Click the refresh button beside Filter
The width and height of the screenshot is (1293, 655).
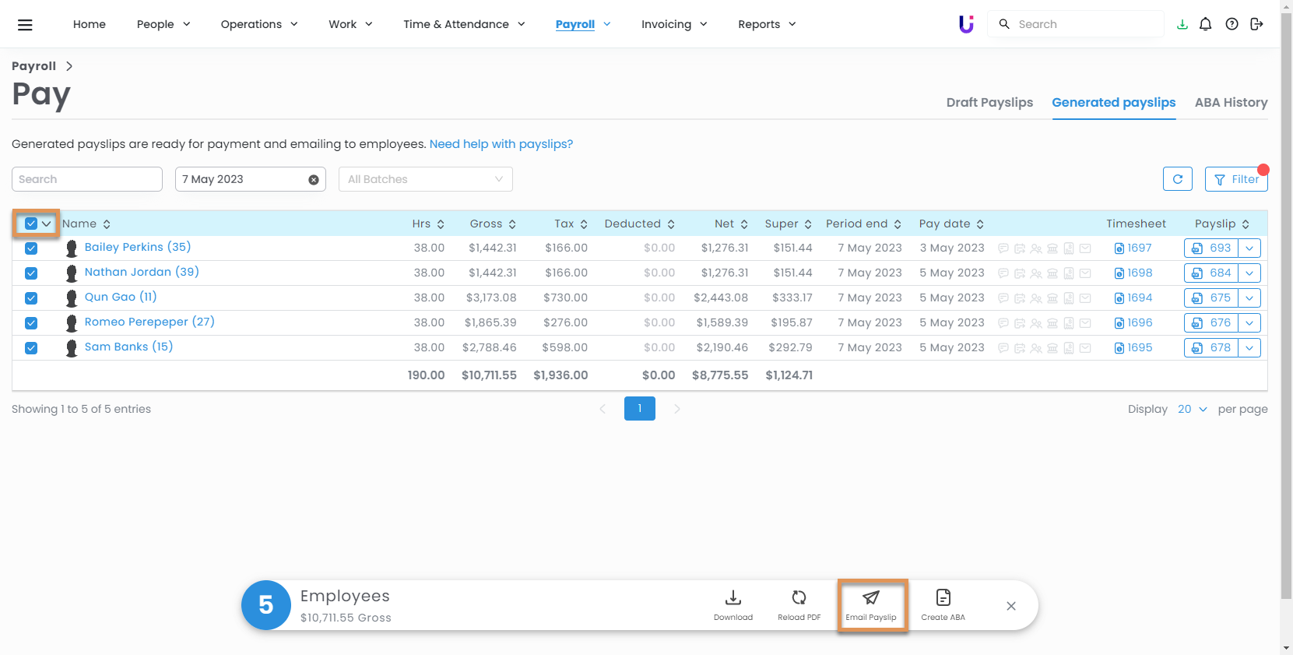tap(1177, 179)
